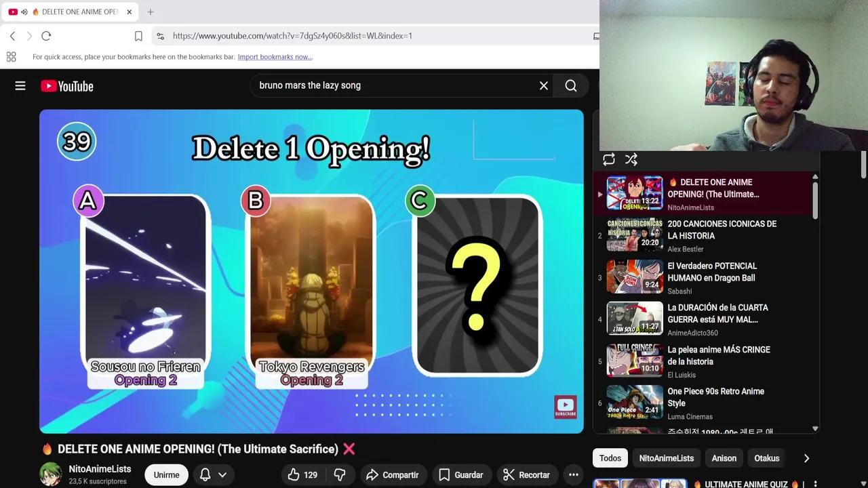Dislike the video
This screenshot has height=488, width=868.
[x=340, y=475]
